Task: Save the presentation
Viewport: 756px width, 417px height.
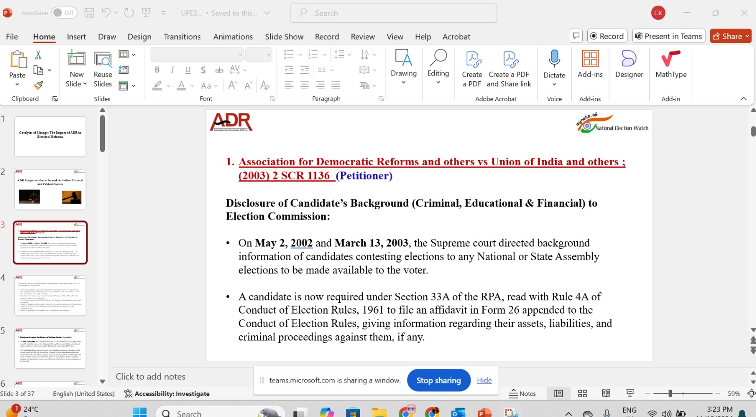Action: coord(89,13)
